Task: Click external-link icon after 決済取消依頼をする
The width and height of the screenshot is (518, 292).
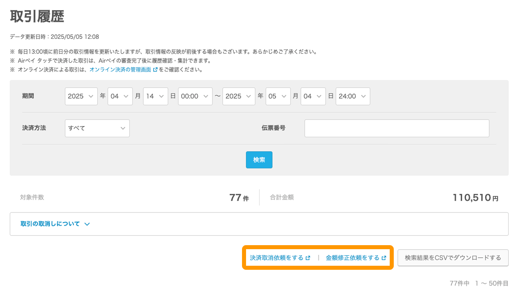Action: [x=308, y=258]
